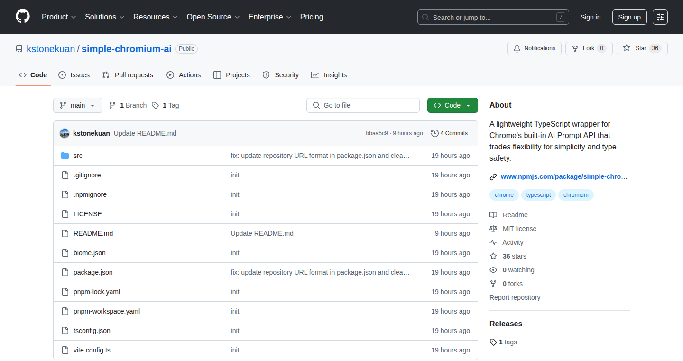The width and height of the screenshot is (683, 361).
Task: Click the file icon beside vite.config.ts
Action: point(65,350)
